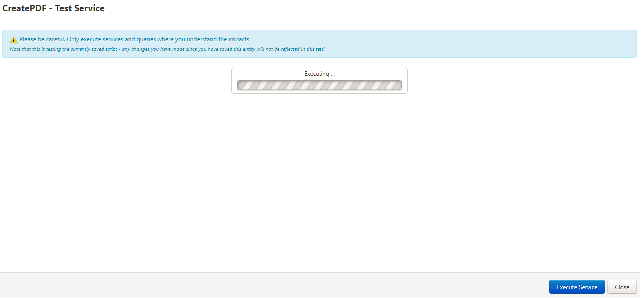The width and height of the screenshot is (640, 298).
Task: Click the "Please be careful" warning text
Action: [x=135, y=39]
